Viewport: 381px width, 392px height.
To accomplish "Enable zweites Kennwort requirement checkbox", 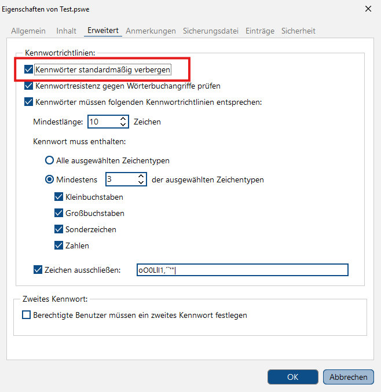I will click(26, 315).
